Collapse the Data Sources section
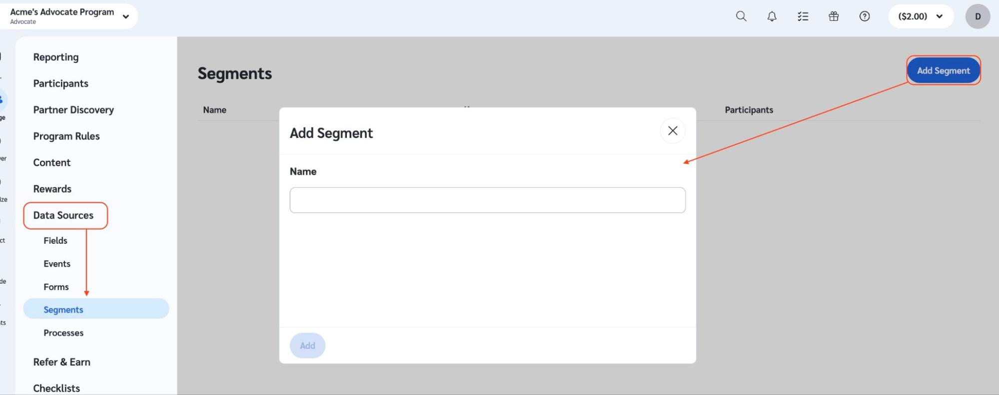999x395 pixels. [x=64, y=215]
